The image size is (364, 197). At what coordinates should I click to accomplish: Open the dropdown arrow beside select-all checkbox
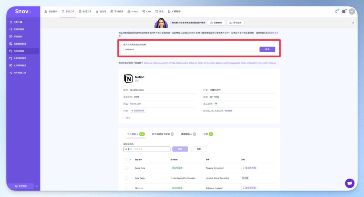tap(130, 159)
